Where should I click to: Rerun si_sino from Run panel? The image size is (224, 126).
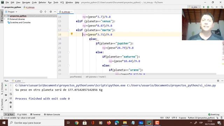pyautogui.click(x=6, y=85)
